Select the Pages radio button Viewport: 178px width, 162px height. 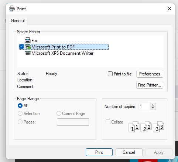(20, 122)
